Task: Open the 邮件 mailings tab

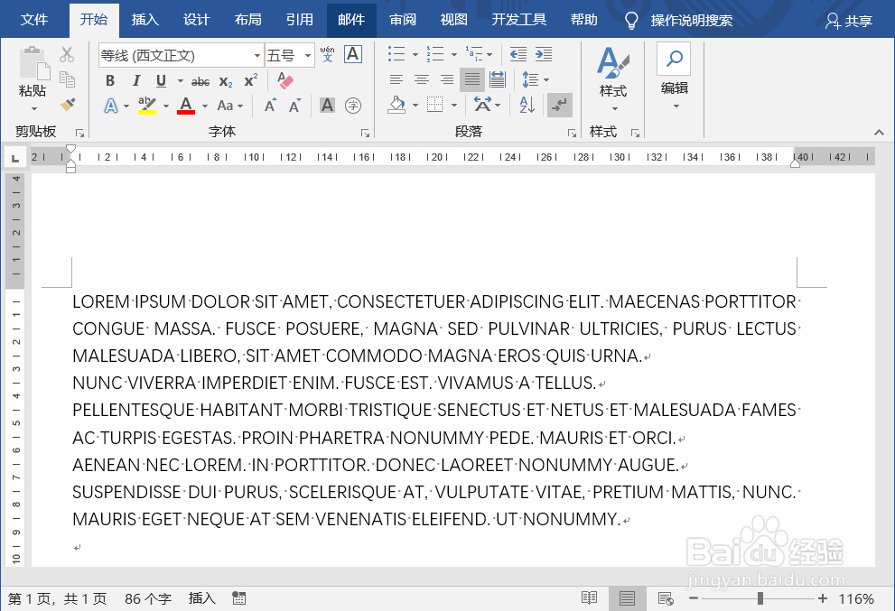Action: (x=351, y=20)
